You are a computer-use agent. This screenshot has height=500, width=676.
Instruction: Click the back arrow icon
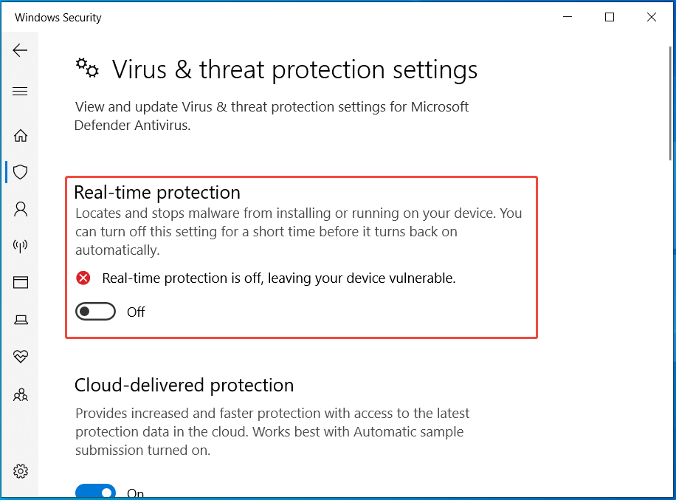tap(20, 50)
